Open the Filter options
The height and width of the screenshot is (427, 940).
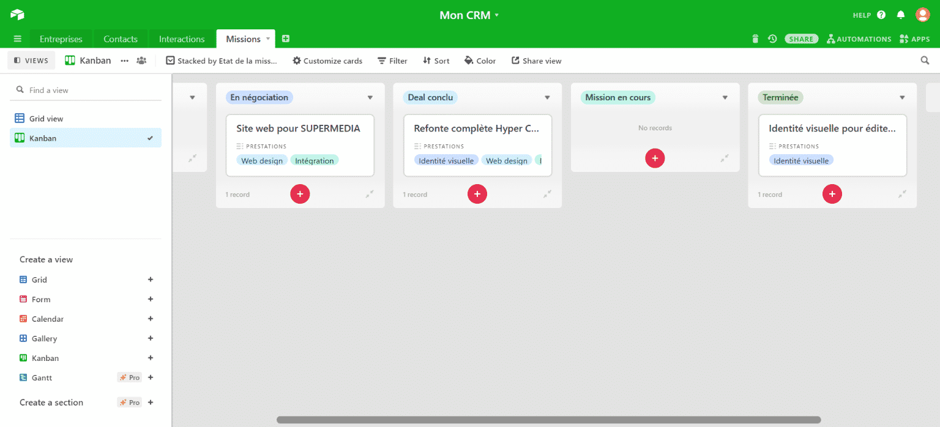[392, 61]
